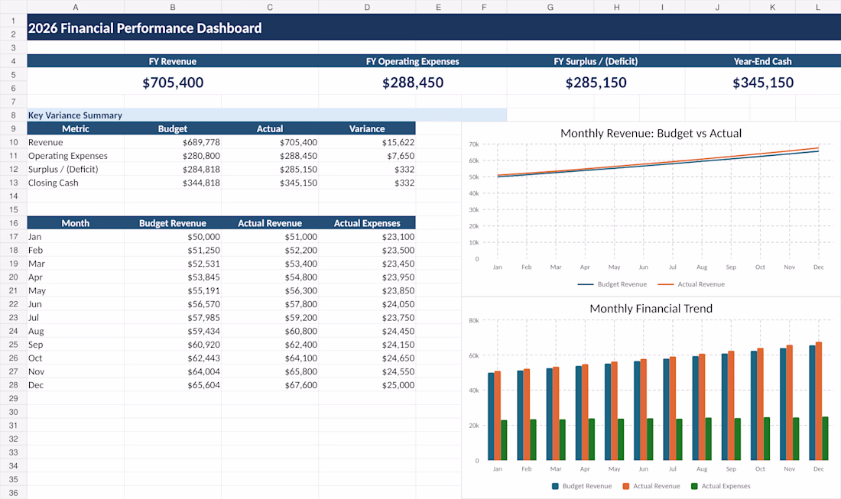841x499 pixels.
Task: Select Dec actual expenses $25,000
Action: click(367, 385)
